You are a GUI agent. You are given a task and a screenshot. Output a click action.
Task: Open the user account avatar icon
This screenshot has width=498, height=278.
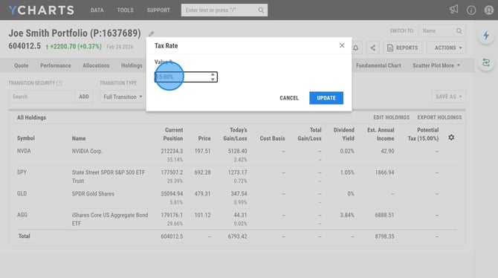[489, 10]
